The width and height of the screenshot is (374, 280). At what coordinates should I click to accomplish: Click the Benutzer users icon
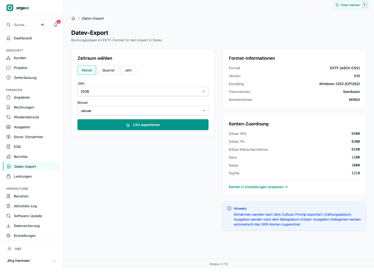tap(8, 196)
